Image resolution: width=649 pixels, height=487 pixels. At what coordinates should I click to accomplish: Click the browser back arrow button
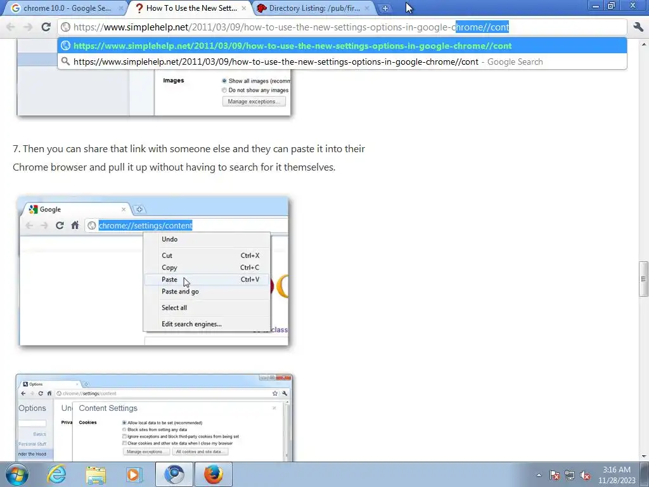pos(11,27)
